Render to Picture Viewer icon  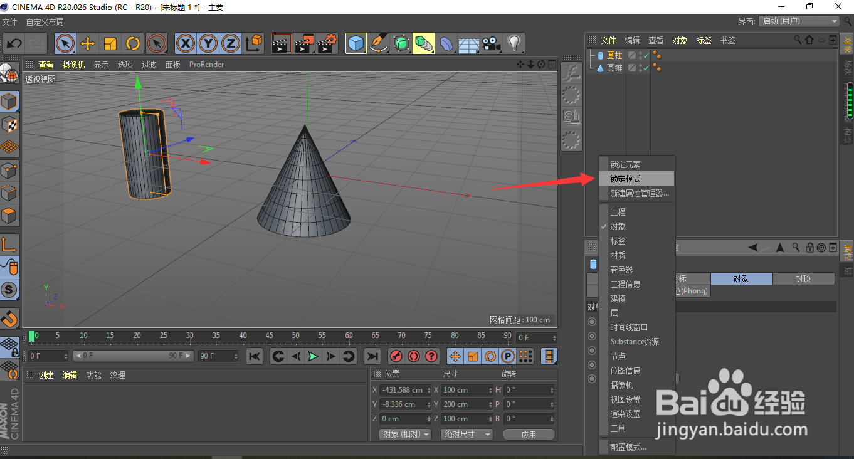pyautogui.click(x=305, y=44)
